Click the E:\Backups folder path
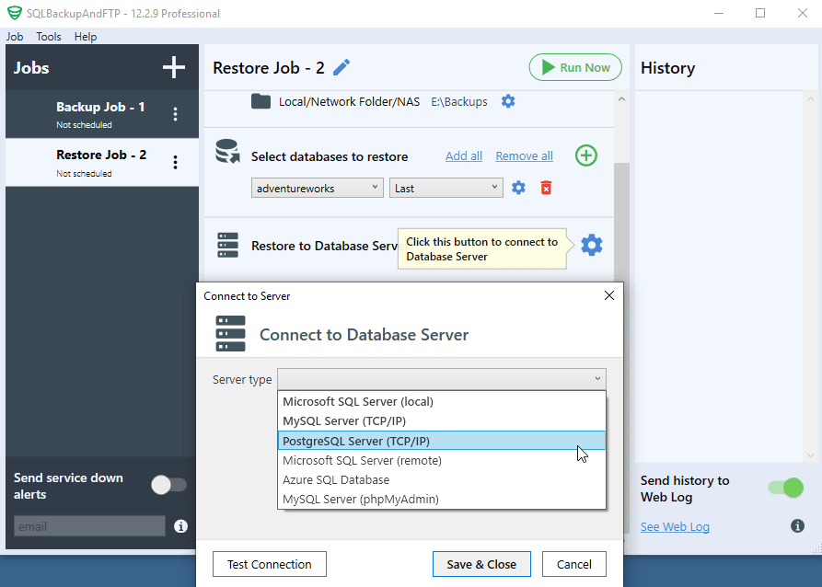The image size is (822, 587). tap(459, 102)
